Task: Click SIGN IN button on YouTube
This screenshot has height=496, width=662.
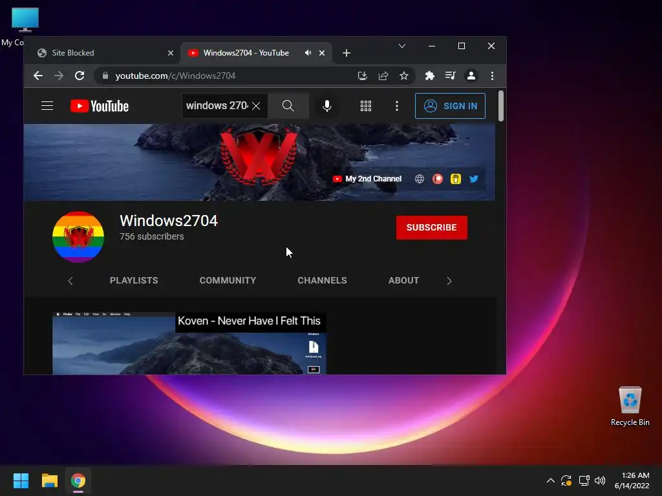Action: coord(450,106)
